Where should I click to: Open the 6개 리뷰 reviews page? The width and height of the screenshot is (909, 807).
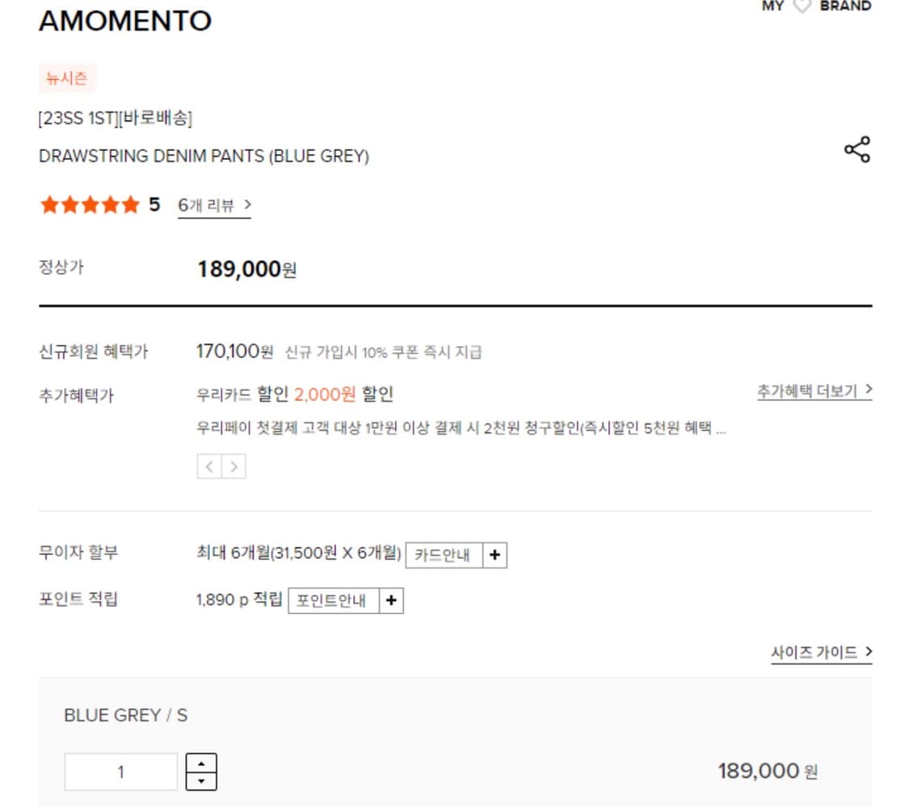(208, 205)
